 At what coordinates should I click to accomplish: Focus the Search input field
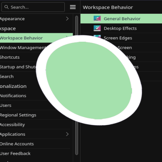[33, 7]
